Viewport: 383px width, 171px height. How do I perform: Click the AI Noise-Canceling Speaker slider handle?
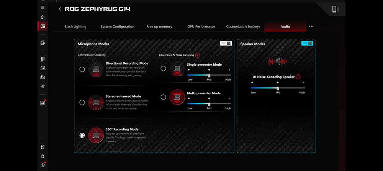pos(278,88)
